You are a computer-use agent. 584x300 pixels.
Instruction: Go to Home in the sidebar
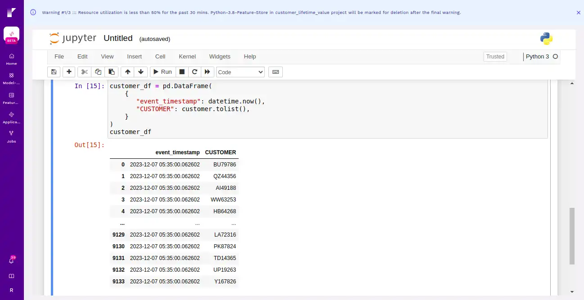point(12,59)
